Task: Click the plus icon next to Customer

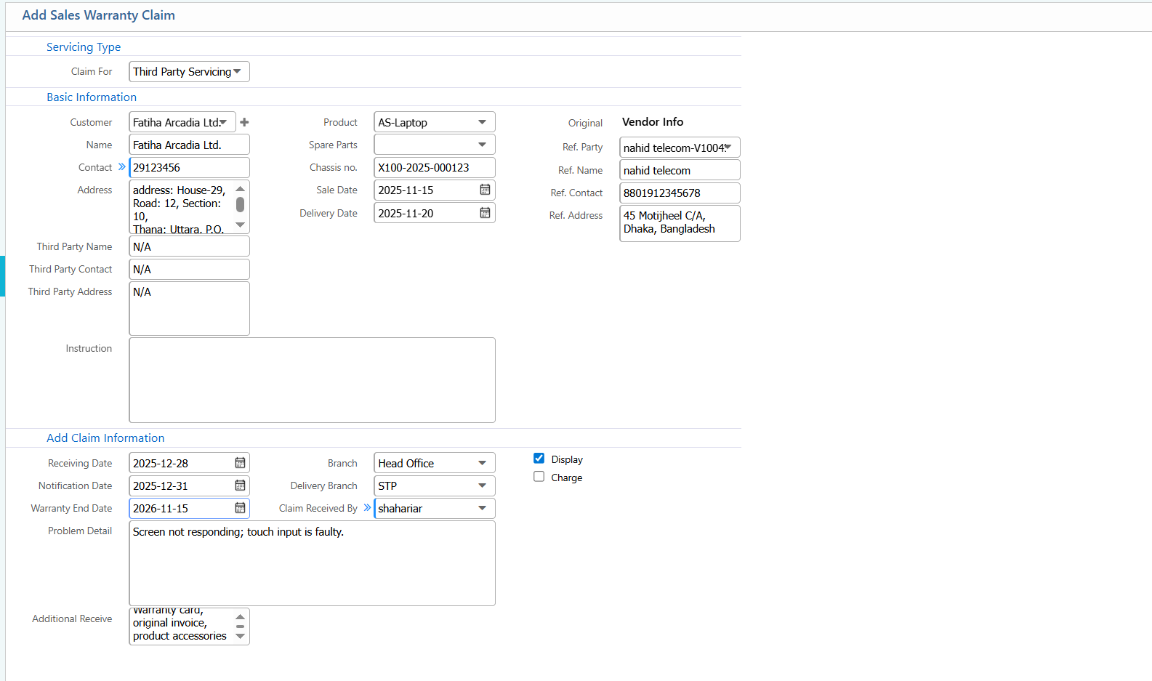Action: [x=244, y=122]
